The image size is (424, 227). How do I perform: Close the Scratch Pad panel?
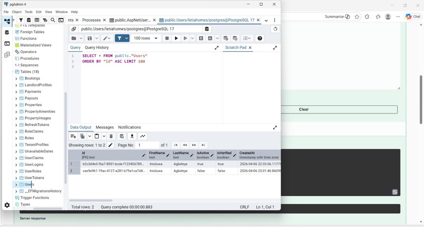250,47
